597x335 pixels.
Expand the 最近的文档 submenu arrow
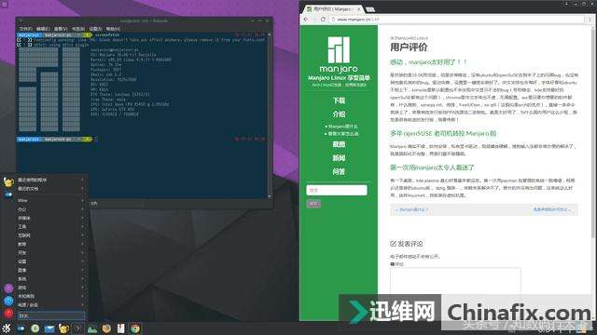pyautogui.click(x=82, y=188)
